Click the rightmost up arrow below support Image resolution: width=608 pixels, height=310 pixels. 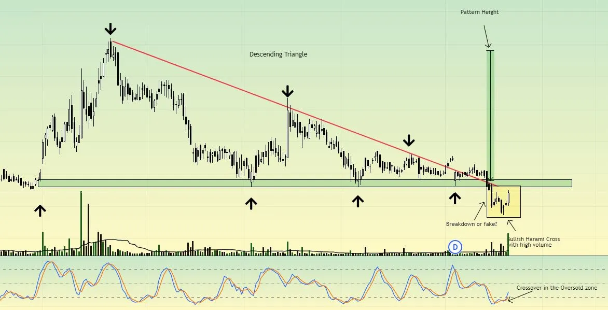(455, 198)
